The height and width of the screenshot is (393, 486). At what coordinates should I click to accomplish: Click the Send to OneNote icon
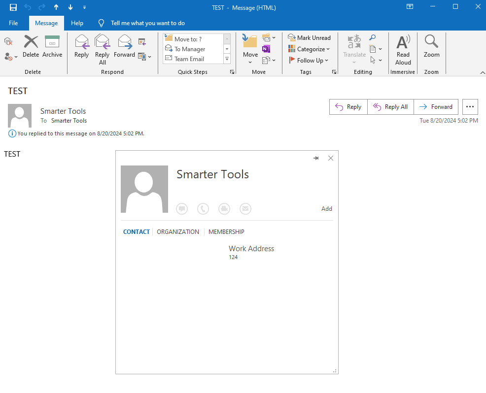[x=266, y=49]
